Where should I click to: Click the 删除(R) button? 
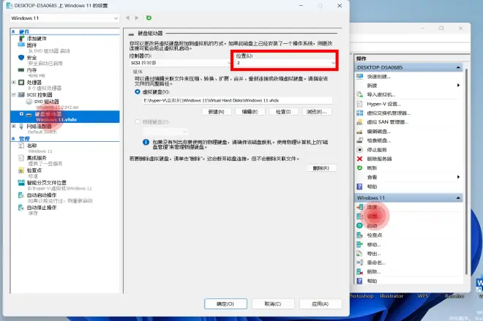(321, 168)
